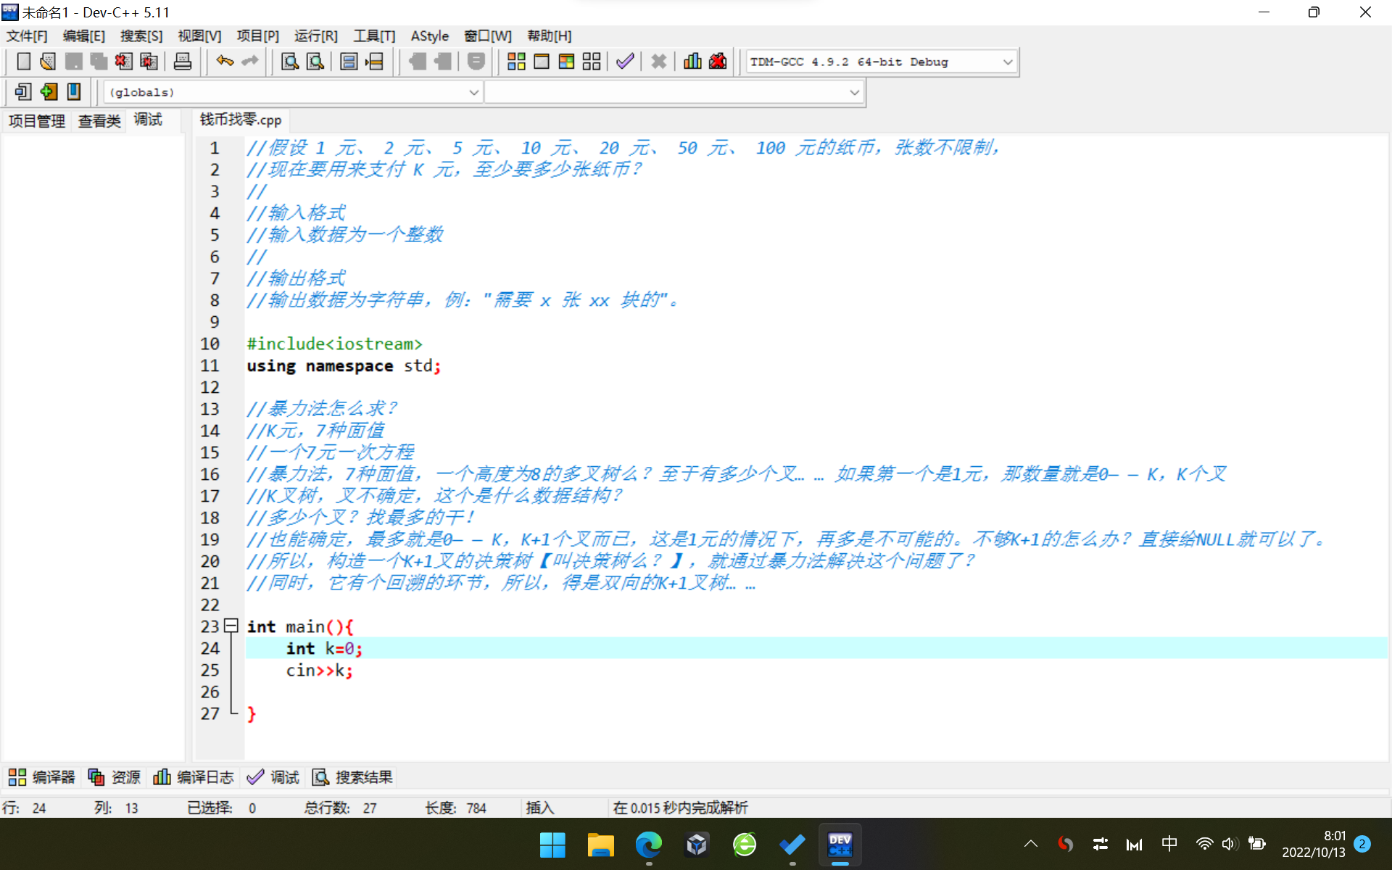Image resolution: width=1392 pixels, height=870 pixels.
Task: Switch to the 查看类 sidebar tab
Action: pyautogui.click(x=99, y=120)
